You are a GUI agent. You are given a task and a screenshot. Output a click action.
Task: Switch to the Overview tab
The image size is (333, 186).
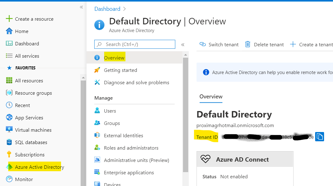coord(211,97)
